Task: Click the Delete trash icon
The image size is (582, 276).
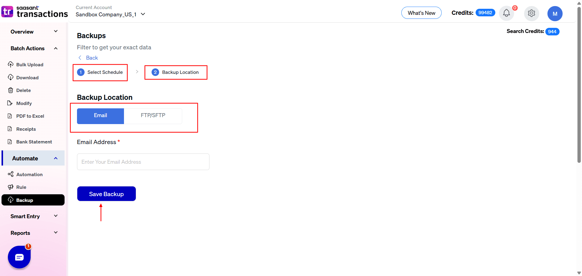Action: (11, 90)
